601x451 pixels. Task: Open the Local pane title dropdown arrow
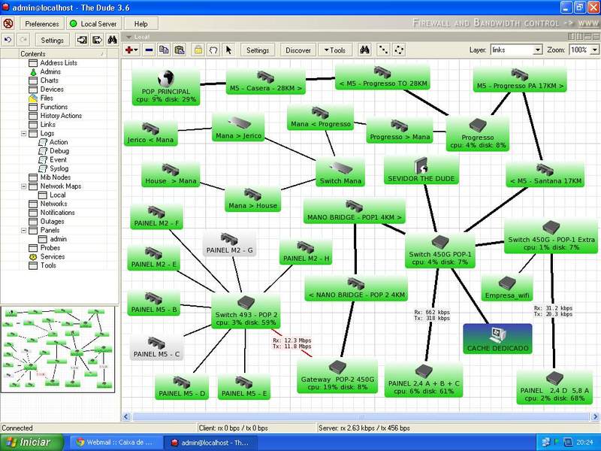pos(129,37)
